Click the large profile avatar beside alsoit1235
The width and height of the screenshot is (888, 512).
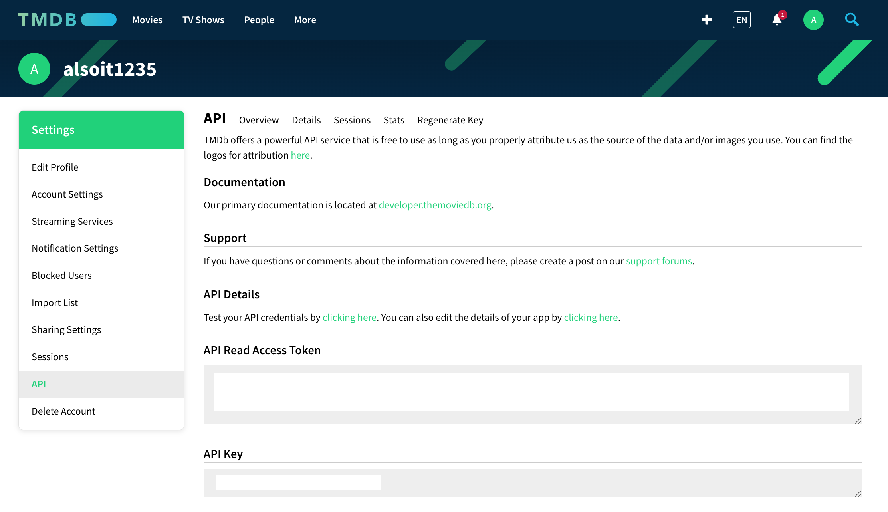(34, 69)
